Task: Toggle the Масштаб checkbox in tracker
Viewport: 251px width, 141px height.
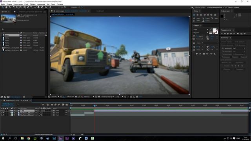Action: tap(240, 57)
